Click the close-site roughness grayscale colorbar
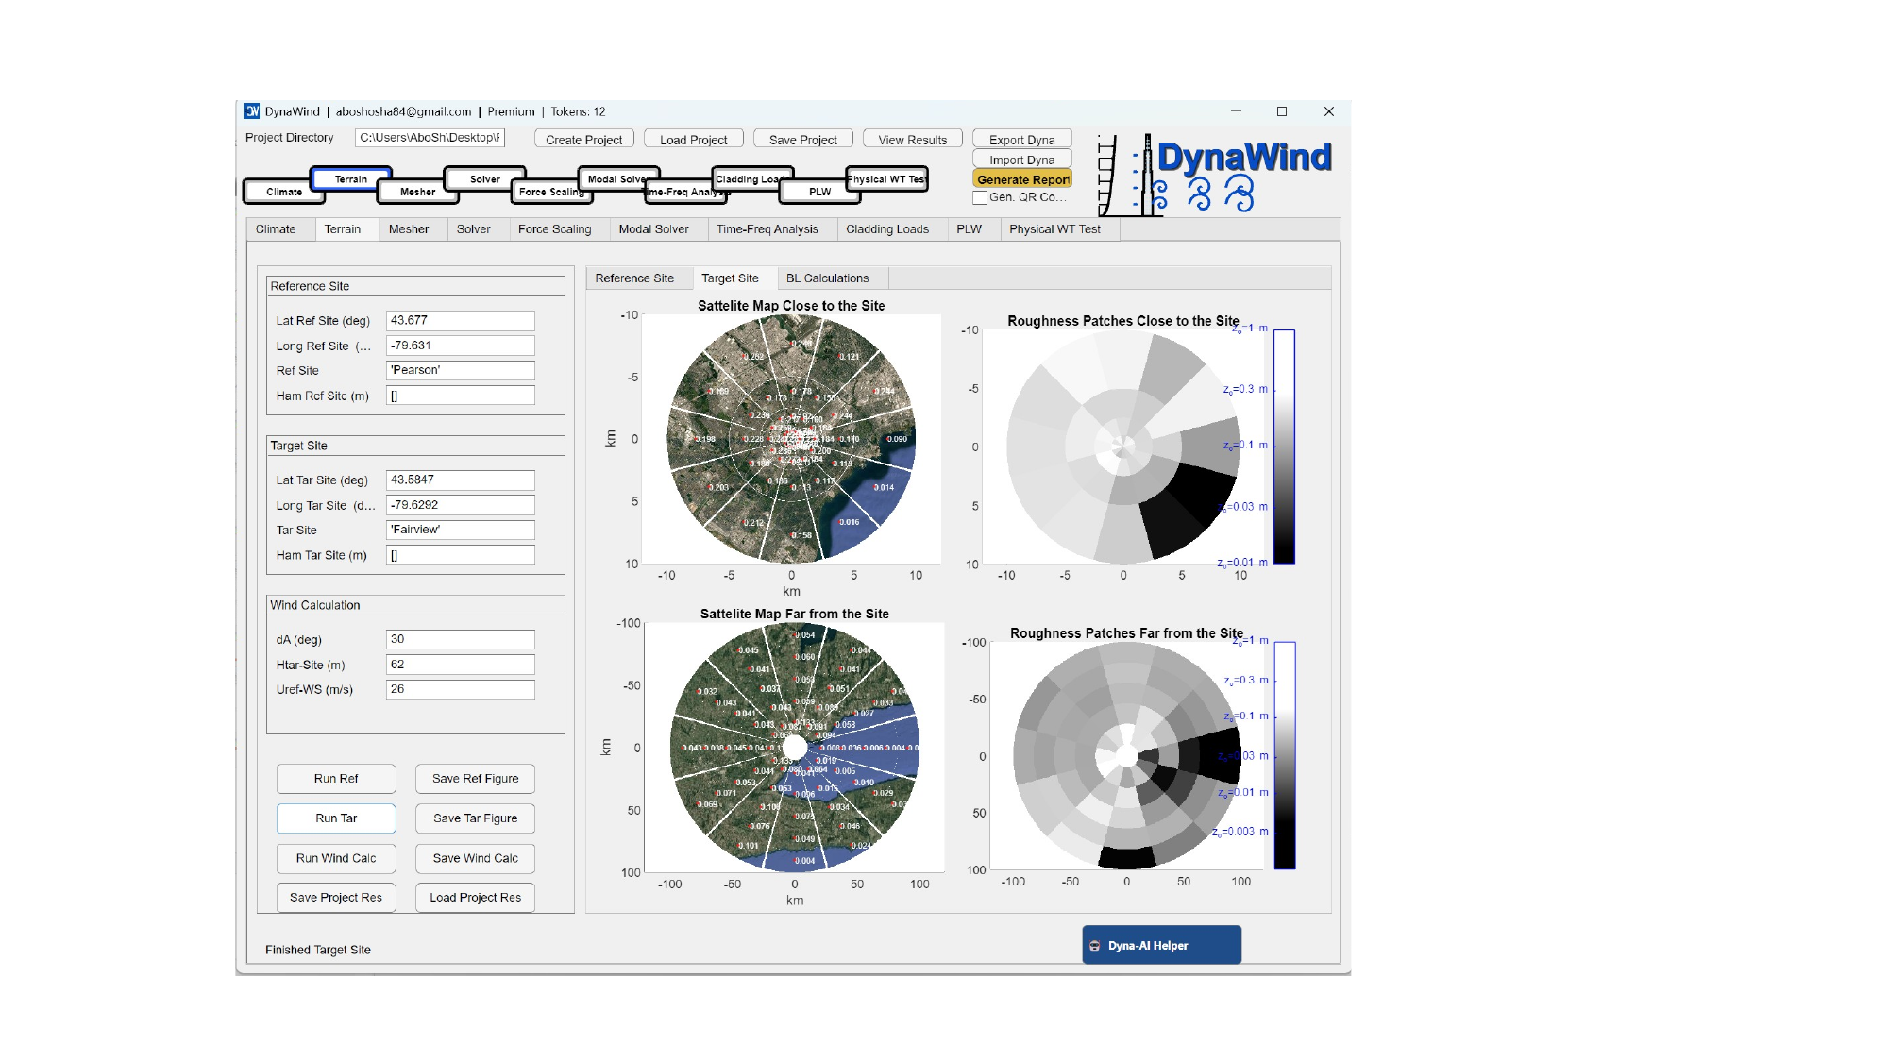This screenshot has height=1062, width=1889. [1284, 447]
